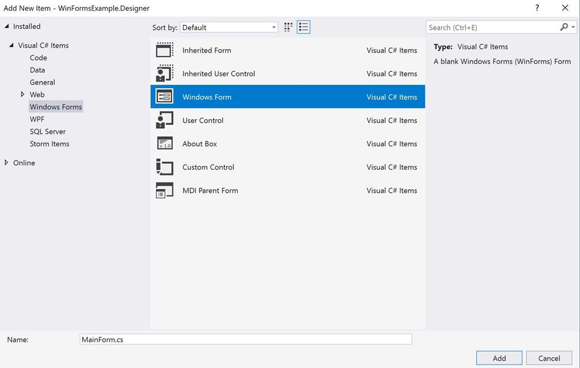Viewport: 580px width, 368px height.
Task: Expand the Web tree node
Action: click(x=22, y=94)
